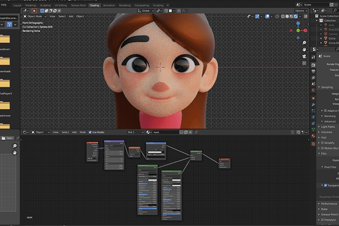Unlink the eyes material with X button

pyautogui.click(x=191, y=132)
